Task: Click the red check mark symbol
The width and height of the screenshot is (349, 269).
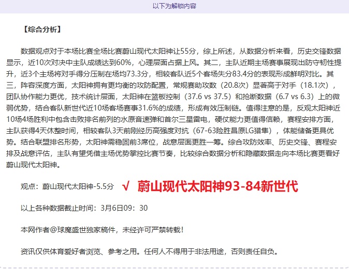Action: pos(126,186)
